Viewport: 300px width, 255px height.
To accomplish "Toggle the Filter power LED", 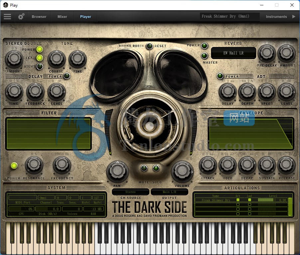I will pos(14,165).
